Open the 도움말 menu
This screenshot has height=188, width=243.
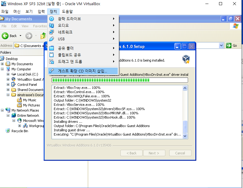point(67,12)
